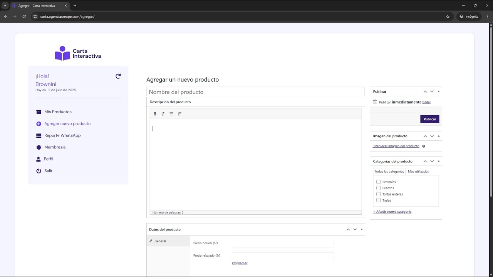Image resolution: width=493 pixels, height=277 pixels.
Task: Check the Tortas enteras category
Action: pyautogui.click(x=378, y=194)
